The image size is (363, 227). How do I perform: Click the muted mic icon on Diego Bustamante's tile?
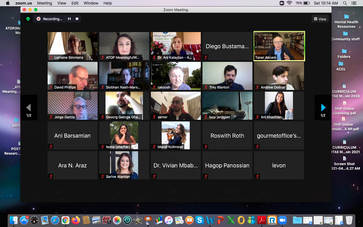206,57
